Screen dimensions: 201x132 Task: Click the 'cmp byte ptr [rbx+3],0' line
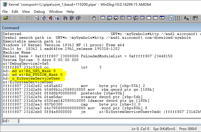72,104
